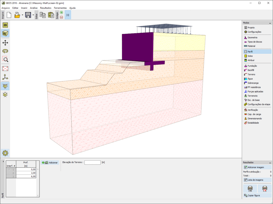Open Estabilidade mode

(257, 123)
